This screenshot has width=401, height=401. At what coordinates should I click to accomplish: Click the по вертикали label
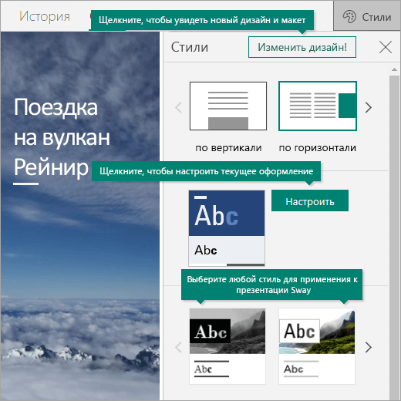click(228, 148)
